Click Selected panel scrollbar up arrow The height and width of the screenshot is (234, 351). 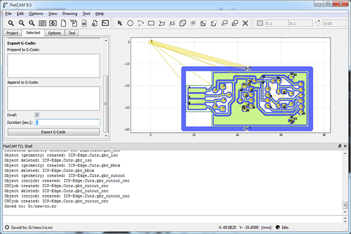click(x=106, y=40)
